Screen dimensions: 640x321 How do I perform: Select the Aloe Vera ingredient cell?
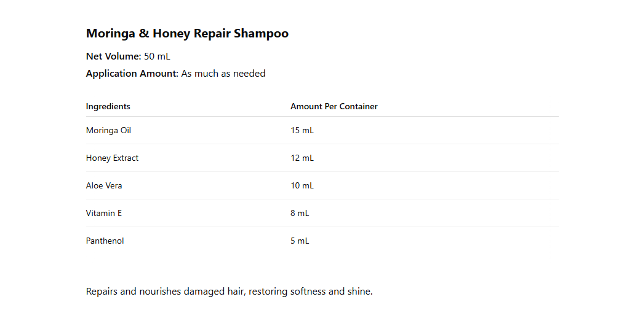104,185
